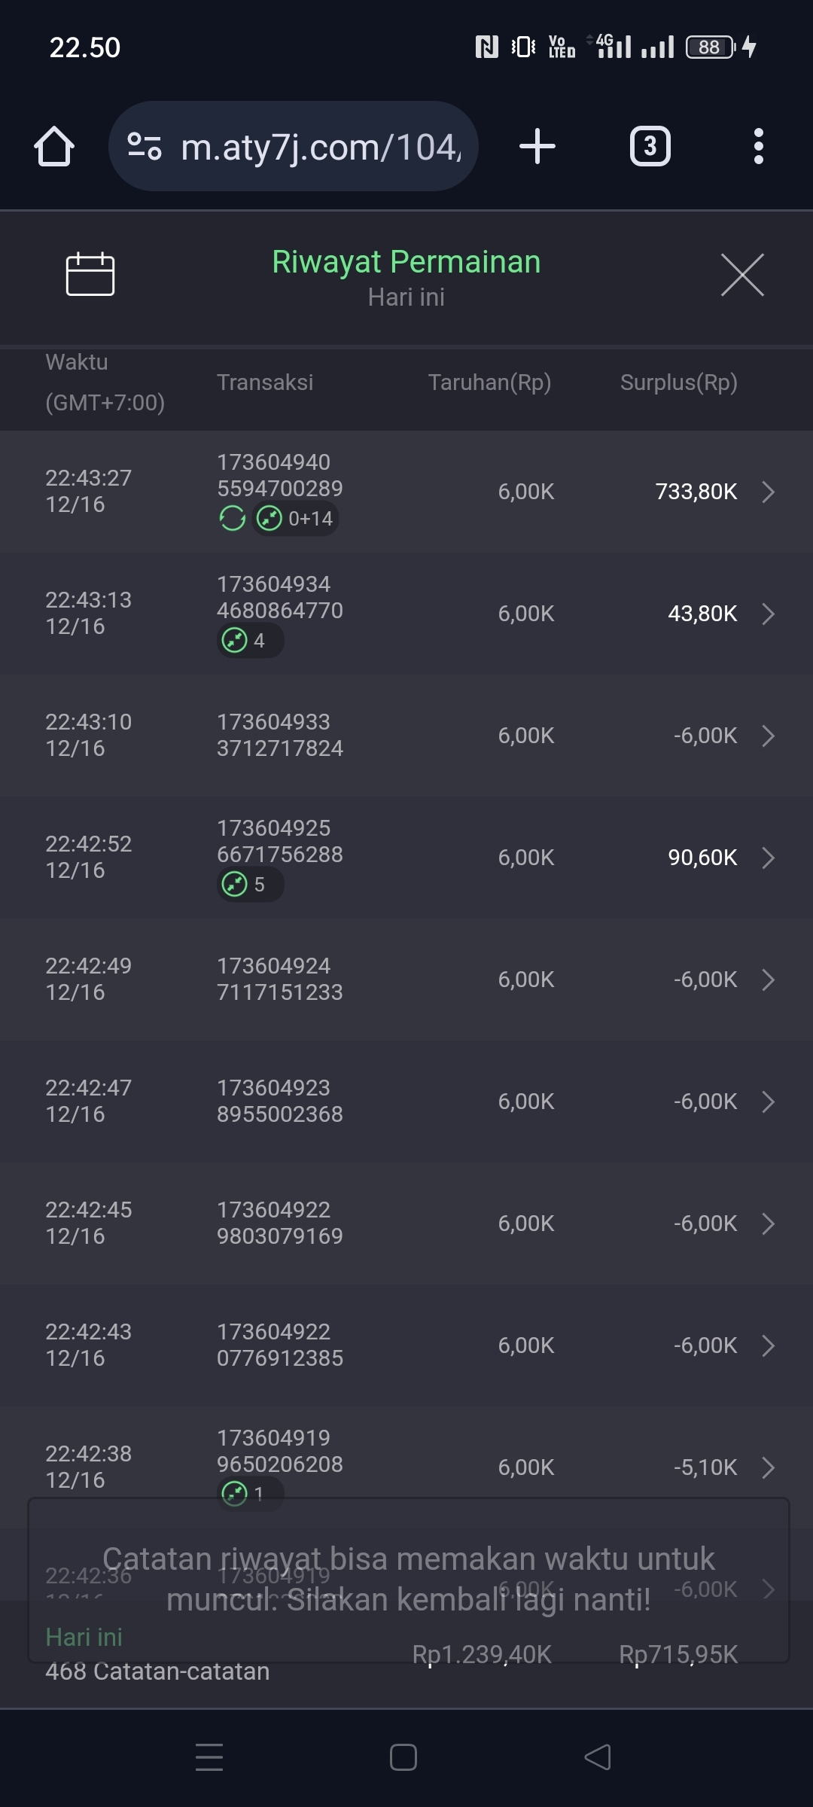Tap the free spin badge labeled 0+14
Screen dimensions: 813x1807
click(x=296, y=519)
